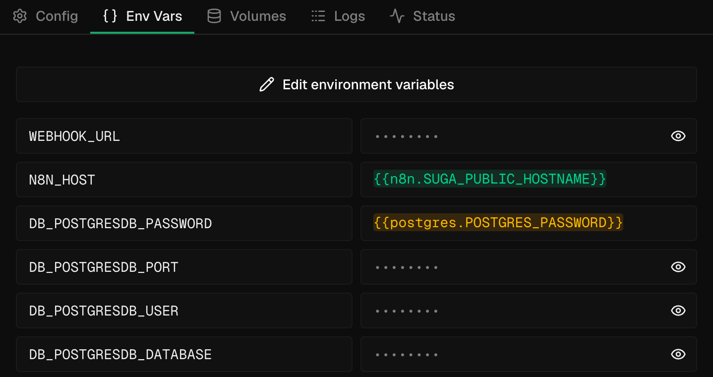Reveal the WEBHOOK_URL value
This screenshot has height=377, width=713.
[x=678, y=136]
